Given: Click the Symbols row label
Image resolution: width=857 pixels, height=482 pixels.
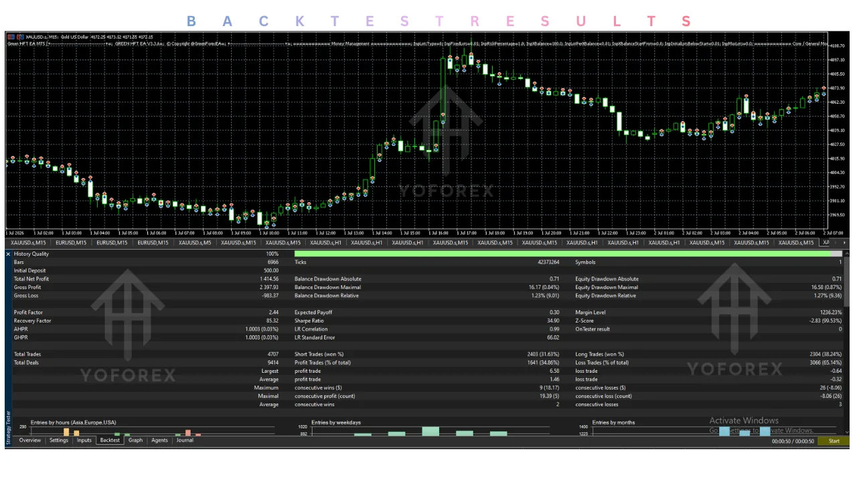Looking at the screenshot, I should click(x=586, y=262).
